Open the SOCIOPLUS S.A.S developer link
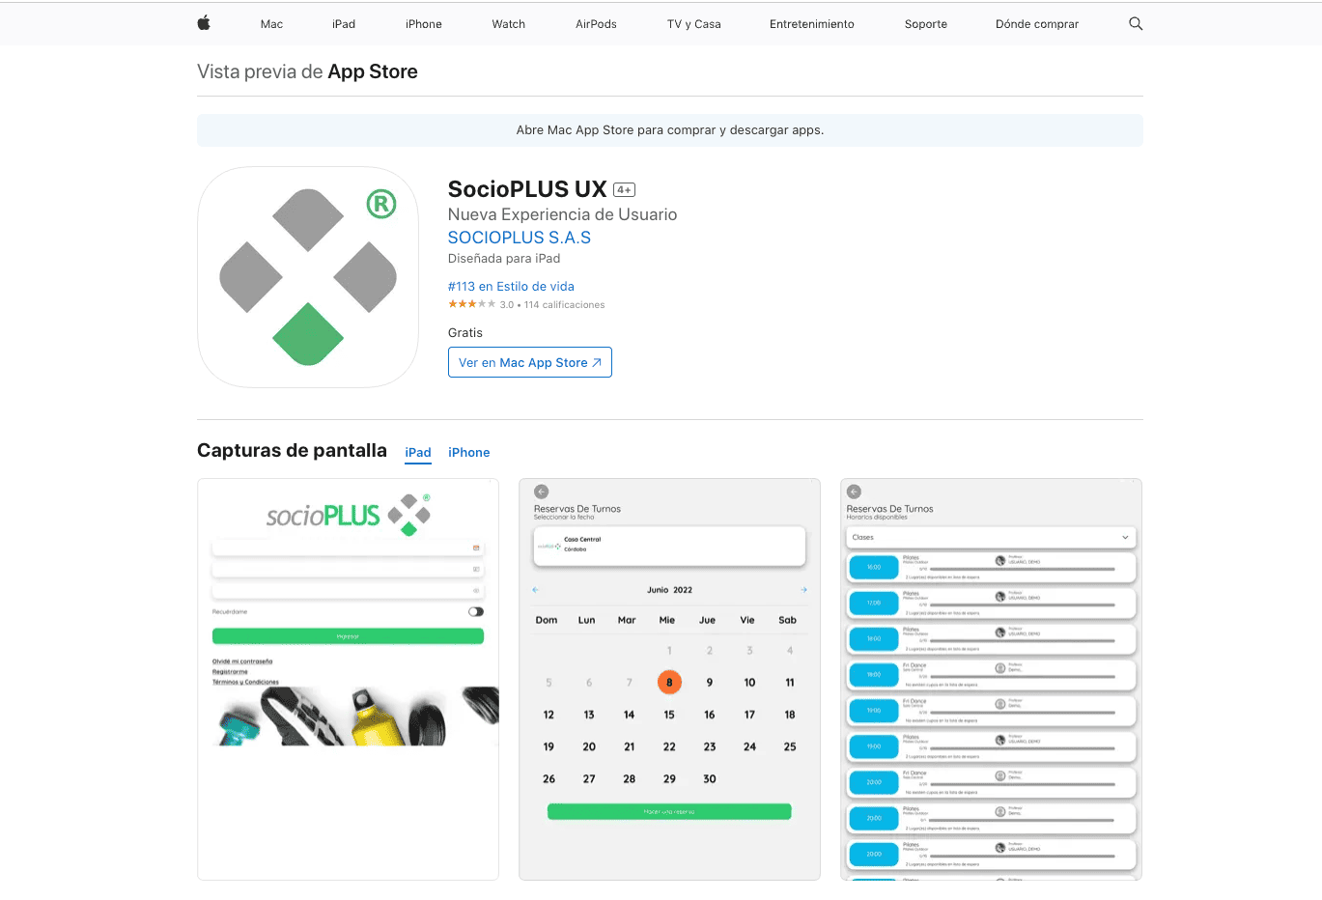Viewport: 1322px width, 900px height. pyautogui.click(x=519, y=238)
